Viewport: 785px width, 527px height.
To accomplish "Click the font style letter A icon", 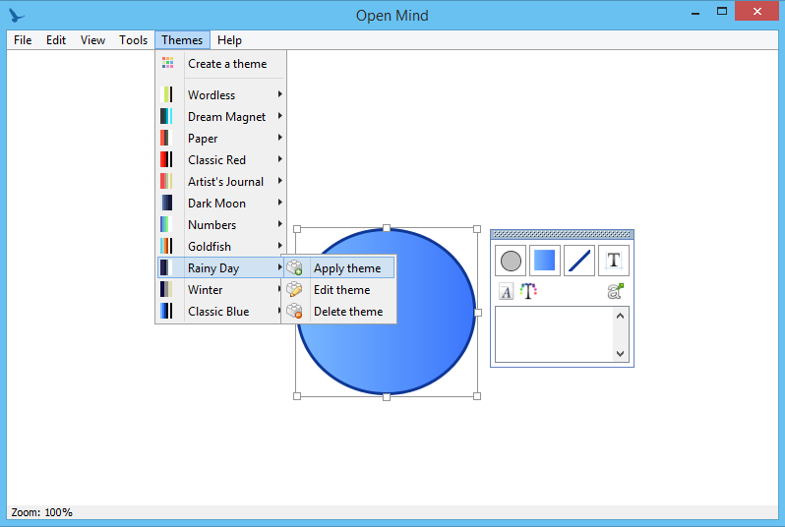I will click(x=507, y=292).
